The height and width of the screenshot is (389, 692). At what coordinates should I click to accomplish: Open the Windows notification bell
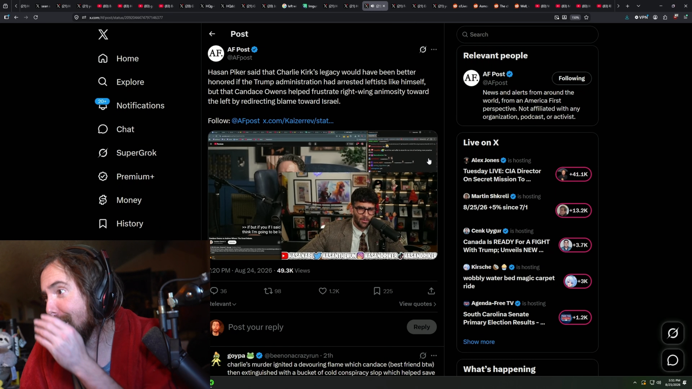(685, 383)
